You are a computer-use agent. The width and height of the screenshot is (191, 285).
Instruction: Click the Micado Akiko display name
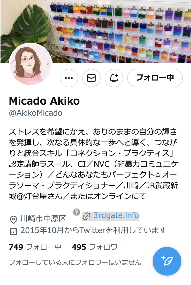tap(44, 101)
